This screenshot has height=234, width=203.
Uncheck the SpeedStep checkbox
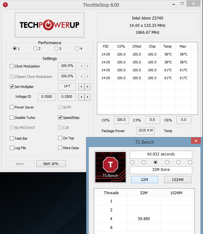[60, 117]
